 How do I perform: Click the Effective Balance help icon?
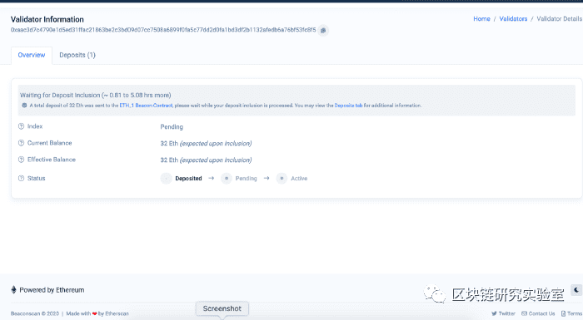[21, 160]
